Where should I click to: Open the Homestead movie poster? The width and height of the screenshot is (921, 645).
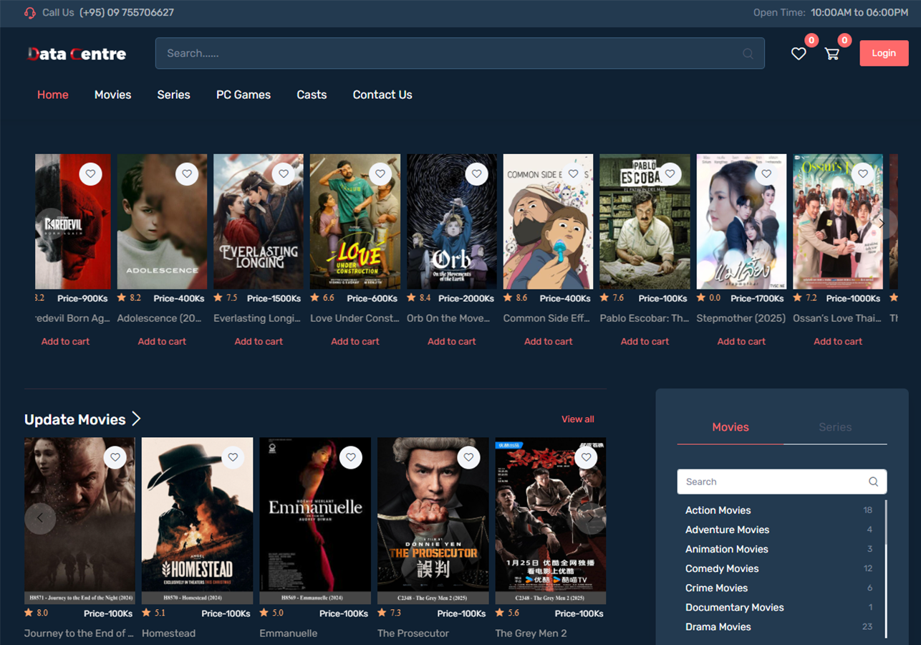click(197, 521)
